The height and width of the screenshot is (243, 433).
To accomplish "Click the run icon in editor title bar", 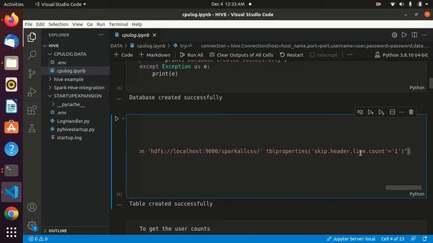I will 404,35.
